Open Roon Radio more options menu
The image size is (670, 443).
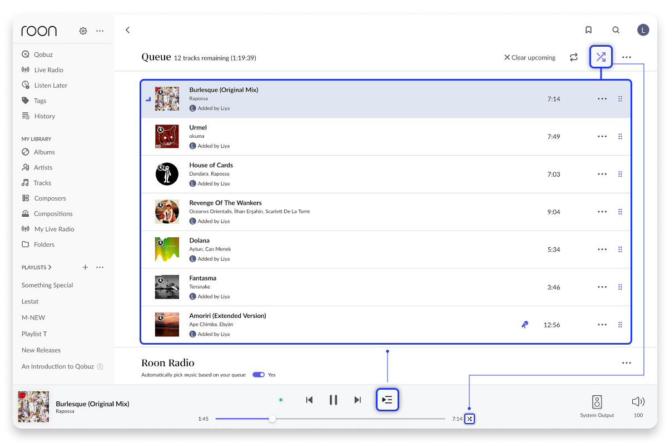pos(627,363)
